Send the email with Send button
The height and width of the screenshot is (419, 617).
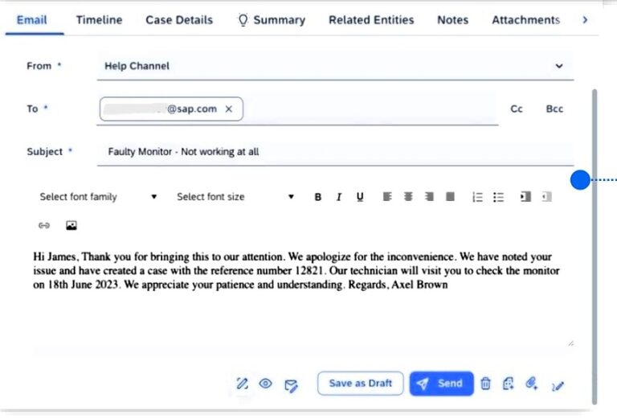click(x=441, y=384)
